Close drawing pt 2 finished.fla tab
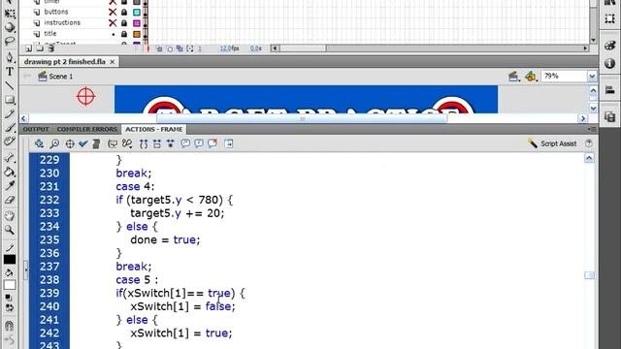This screenshot has height=349, width=621. click(113, 62)
